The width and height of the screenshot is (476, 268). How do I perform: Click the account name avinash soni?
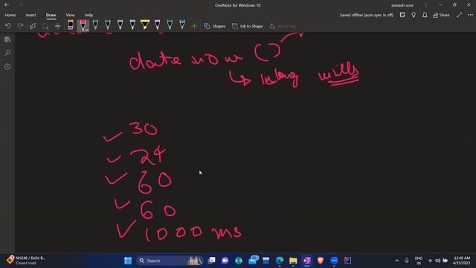click(x=402, y=5)
